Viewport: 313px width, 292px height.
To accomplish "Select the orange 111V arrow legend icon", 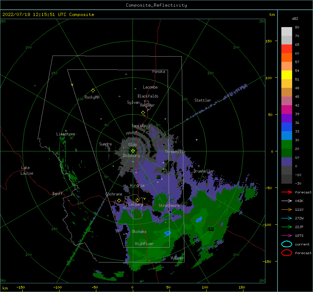I will [x=287, y=209].
